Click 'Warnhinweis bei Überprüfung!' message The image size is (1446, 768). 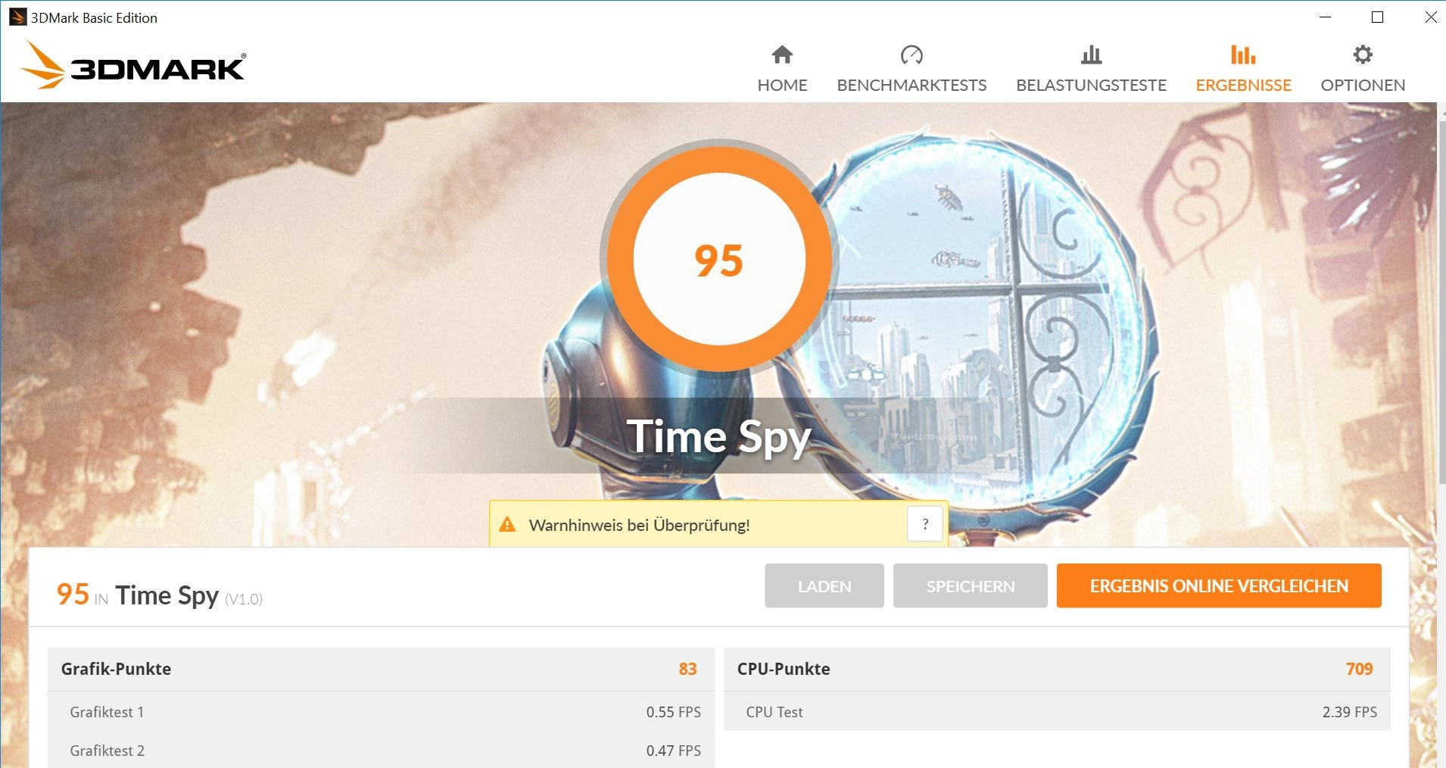click(x=639, y=525)
